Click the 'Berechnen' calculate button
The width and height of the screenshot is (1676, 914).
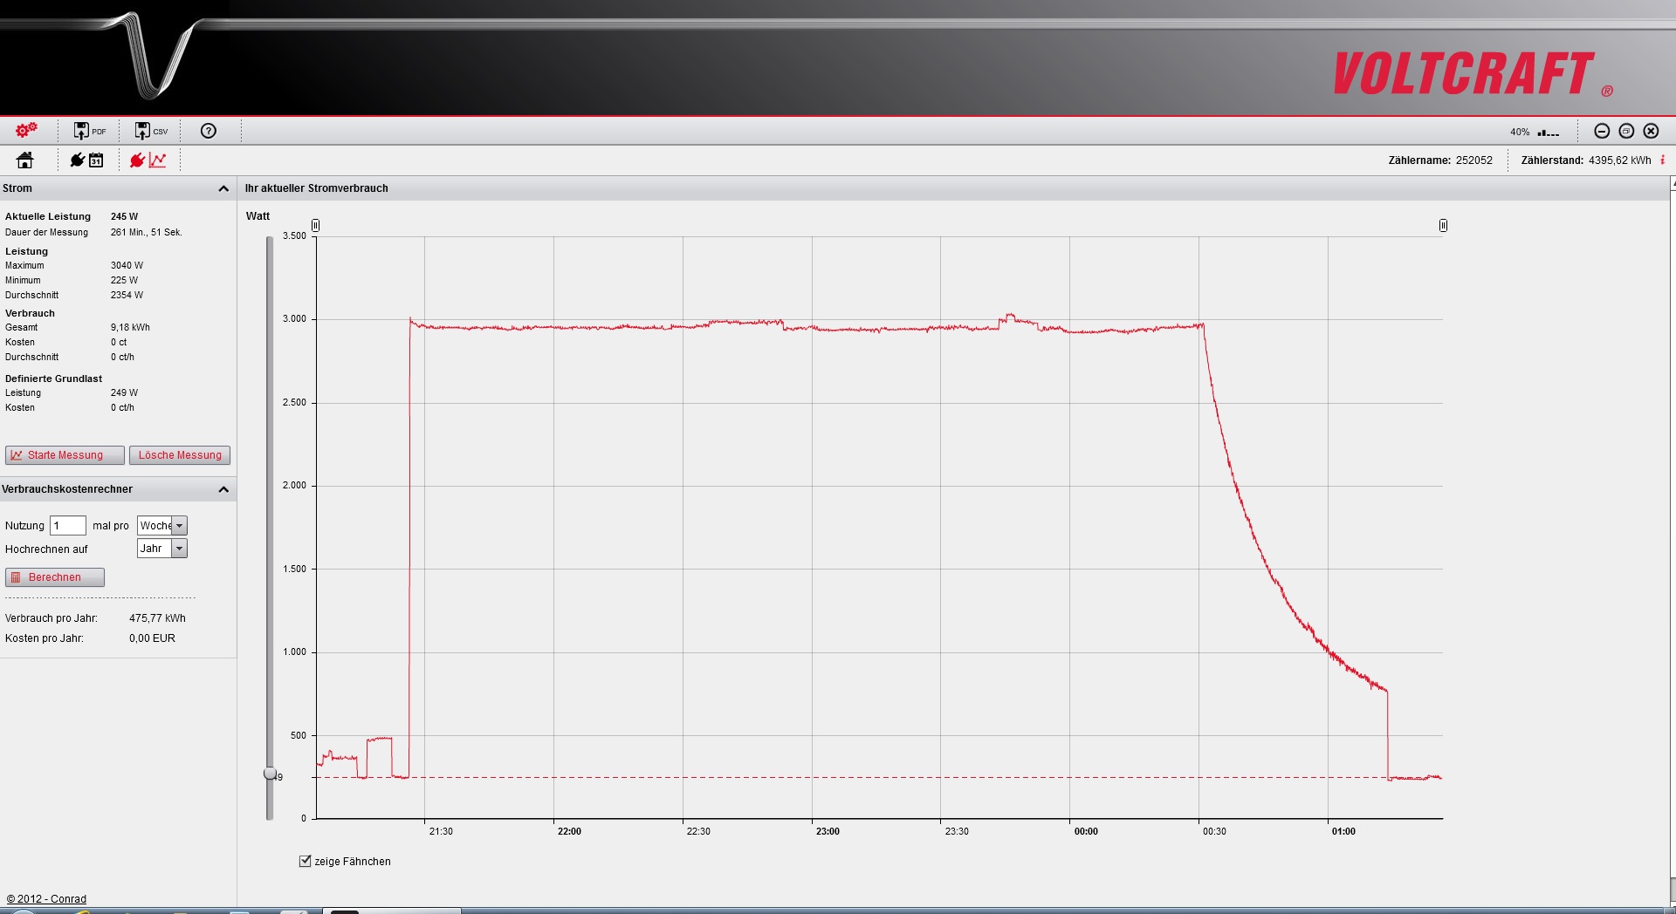point(55,577)
